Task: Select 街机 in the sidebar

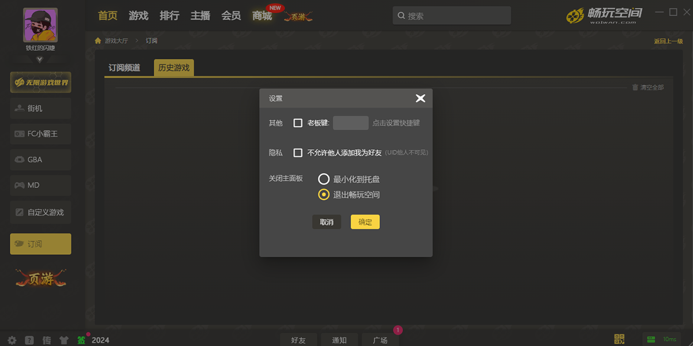Action: pos(40,108)
